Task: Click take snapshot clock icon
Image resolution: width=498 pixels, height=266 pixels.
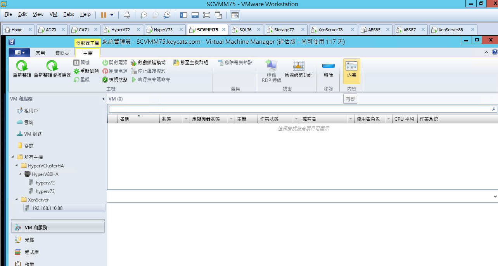Action: (x=143, y=15)
